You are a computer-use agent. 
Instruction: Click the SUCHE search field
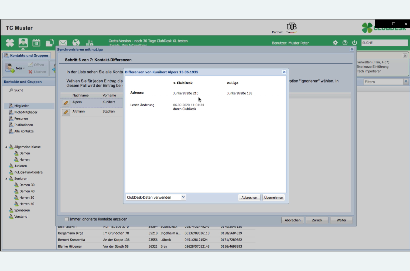click(384, 43)
